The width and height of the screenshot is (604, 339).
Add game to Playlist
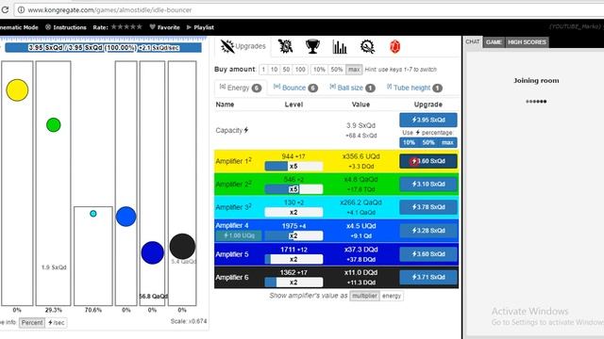[x=200, y=27]
